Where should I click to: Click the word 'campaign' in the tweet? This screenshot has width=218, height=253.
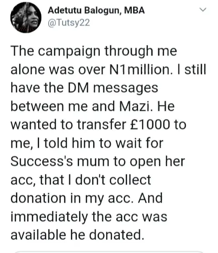pos(69,51)
